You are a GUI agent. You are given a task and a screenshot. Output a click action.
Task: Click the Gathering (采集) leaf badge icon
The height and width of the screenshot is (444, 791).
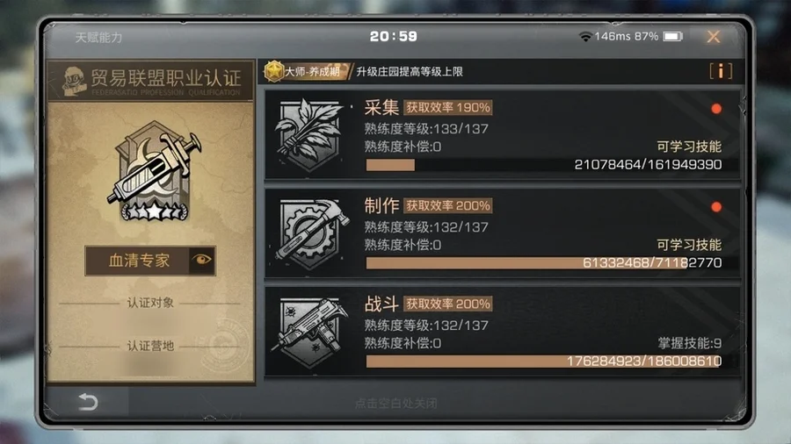click(x=308, y=134)
